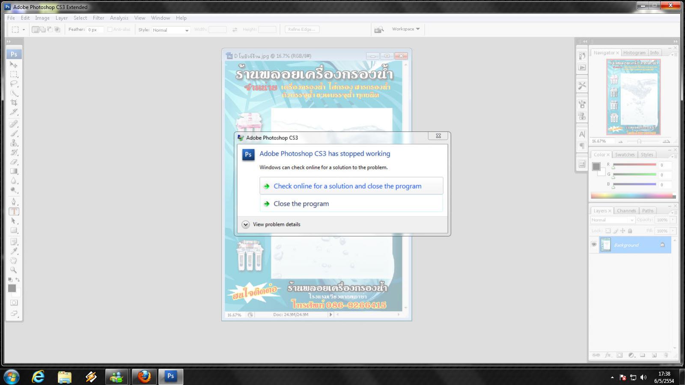Open the Actions panel icon in dock
Image resolution: width=685 pixels, height=385 pixels.
click(582, 68)
